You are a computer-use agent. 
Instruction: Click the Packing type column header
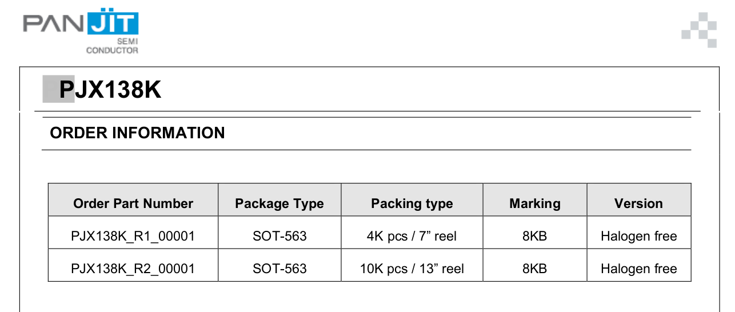point(412,204)
